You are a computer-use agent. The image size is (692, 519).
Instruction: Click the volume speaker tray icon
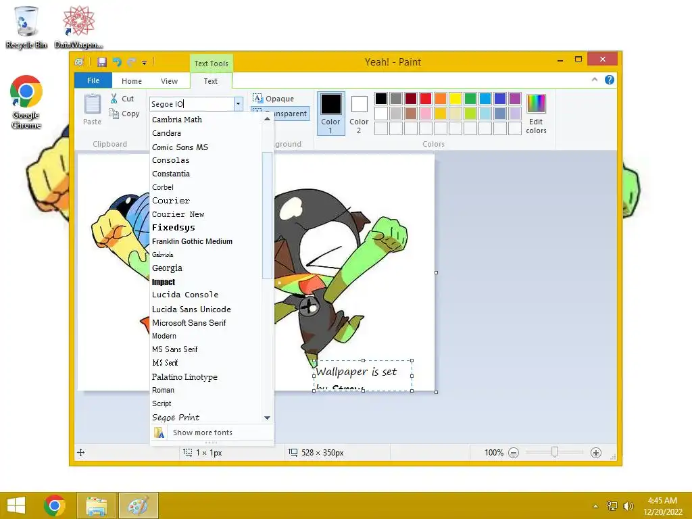coord(628,505)
